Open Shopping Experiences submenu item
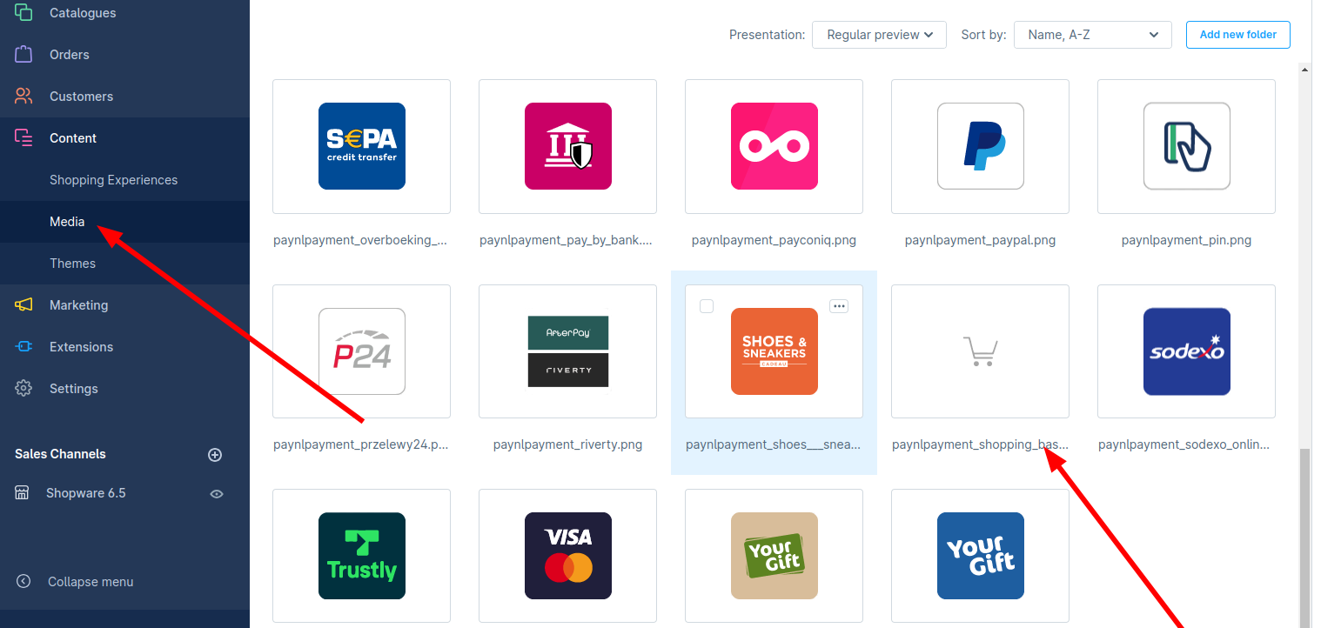This screenshot has width=1321, height=628. (113, 180)
